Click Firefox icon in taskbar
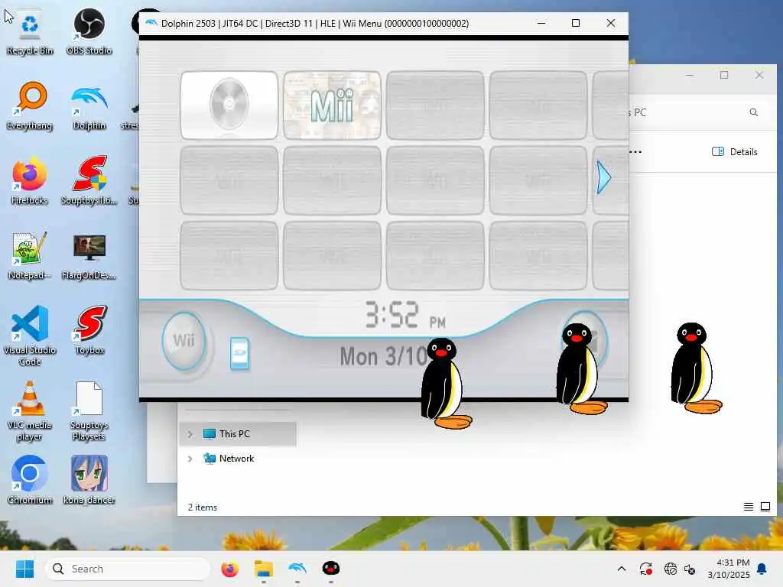The image size is (783, 587). click(x=229, y=569)
